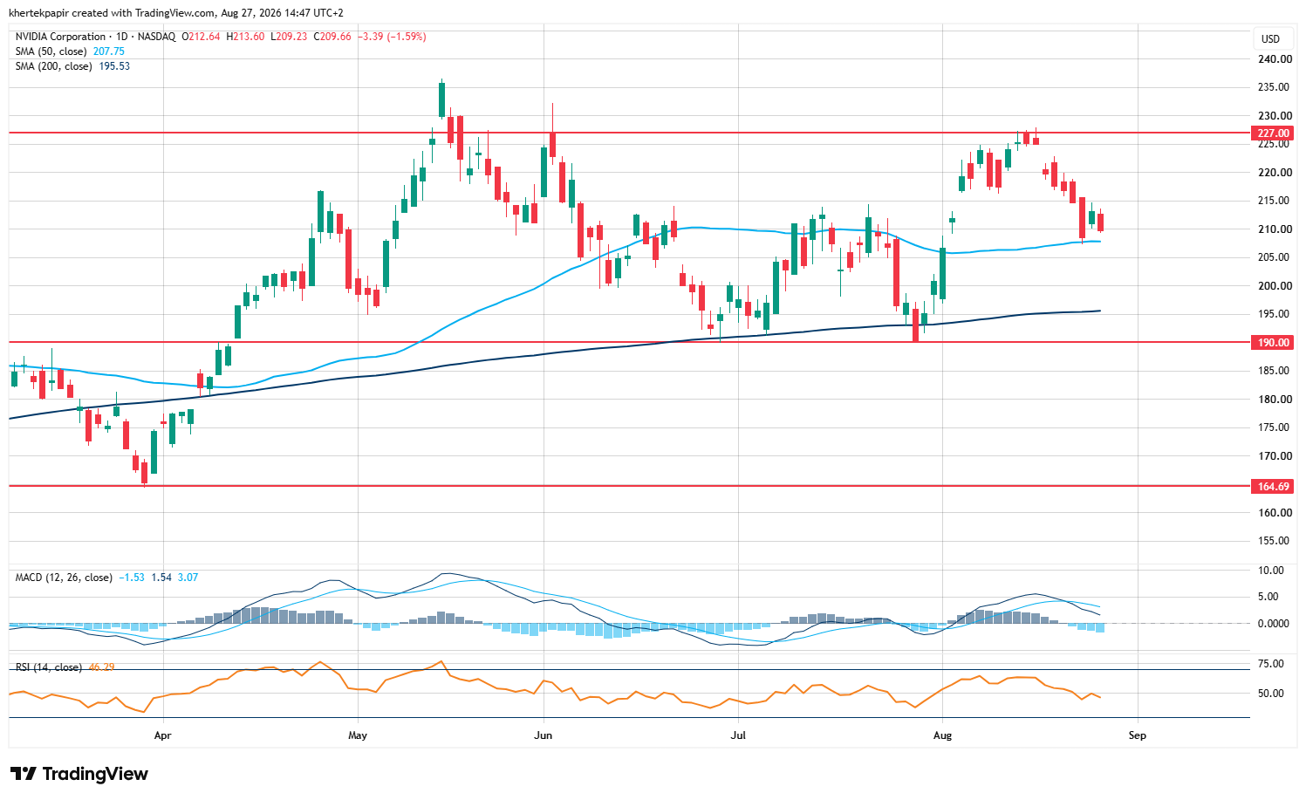Click the Jul label on the time axis

pos(738,735)
